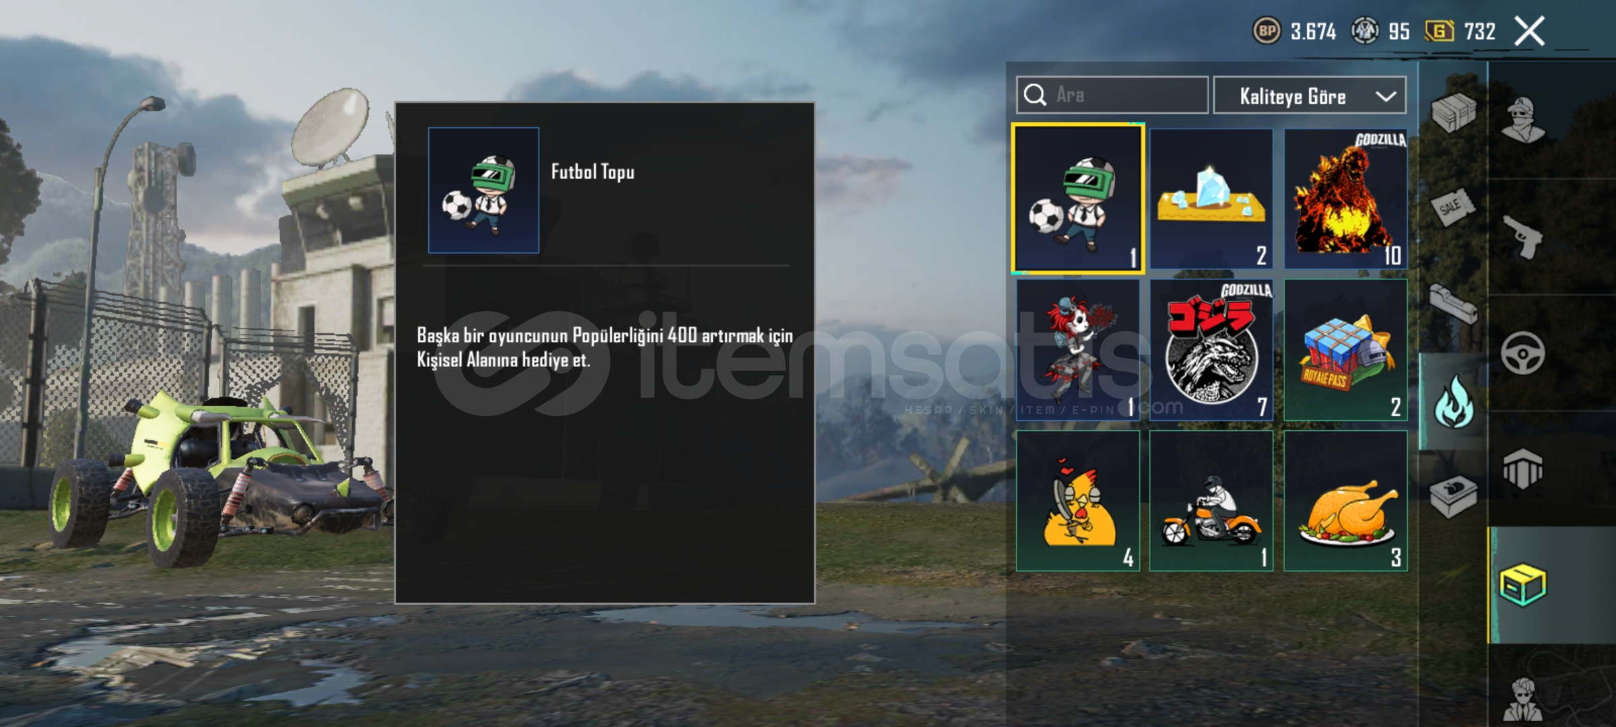Image resolution: width=1616 pixels, height=727 pixels.
Task: Select the Royale Pass crate item
Action: coord(1345,350)
